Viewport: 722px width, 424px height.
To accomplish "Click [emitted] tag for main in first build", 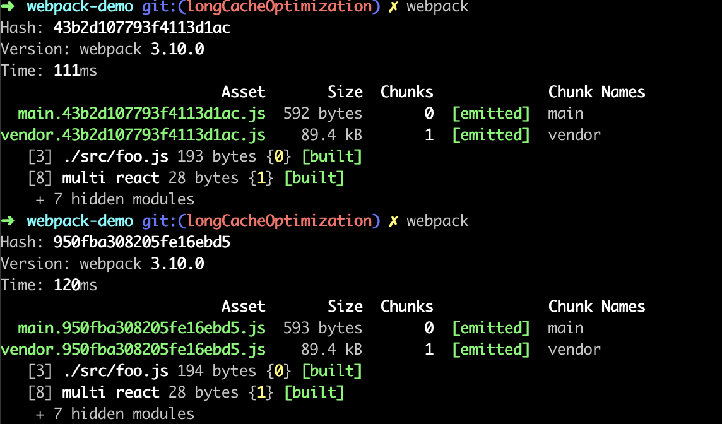I will point(491,114).
